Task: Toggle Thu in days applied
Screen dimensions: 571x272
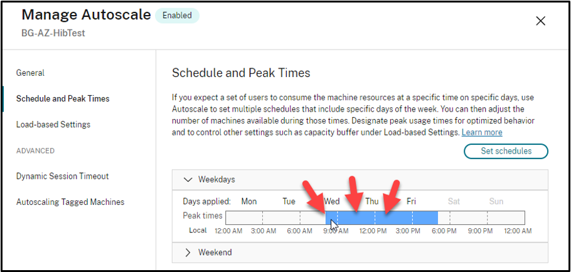Action: (x=372, y=201)
